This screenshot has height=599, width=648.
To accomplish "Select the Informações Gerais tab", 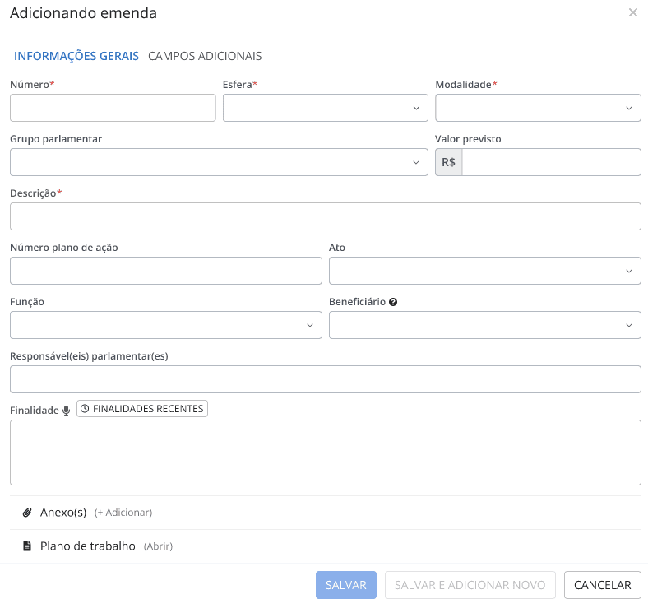I will 76,56.
